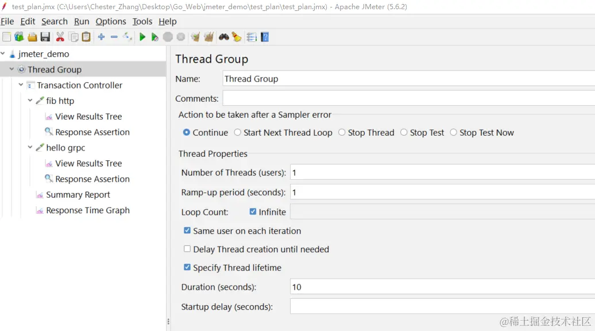
Task: Click the Duration seconds input field
Action: (442, 287)
